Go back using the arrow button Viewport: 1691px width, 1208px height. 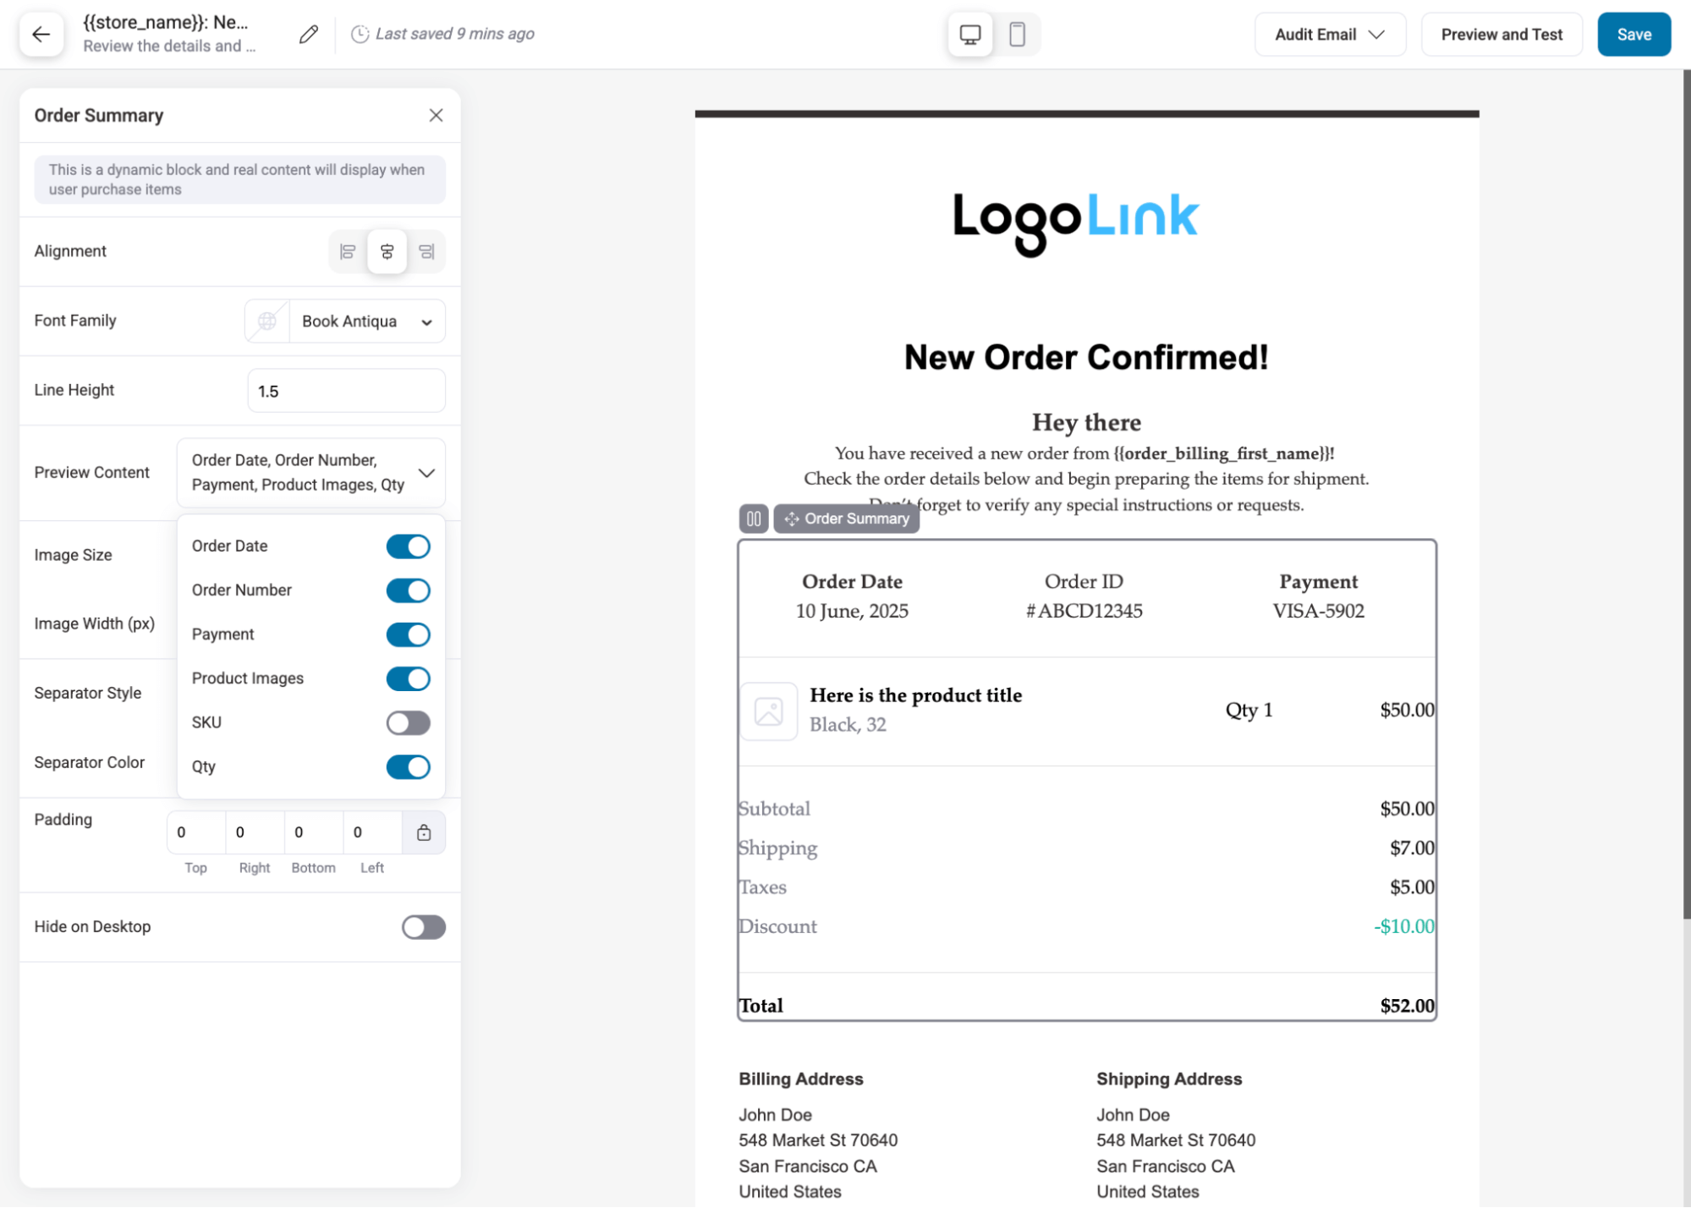coord(41,35)
